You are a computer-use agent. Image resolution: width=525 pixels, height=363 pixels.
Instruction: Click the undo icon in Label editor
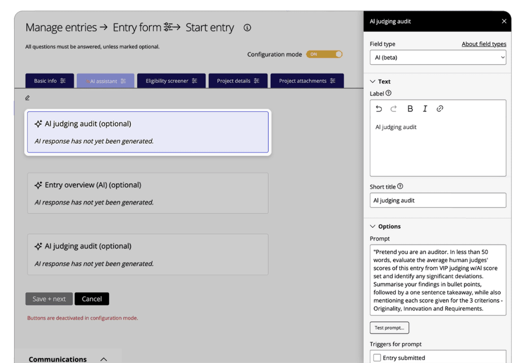coord(379,109)
